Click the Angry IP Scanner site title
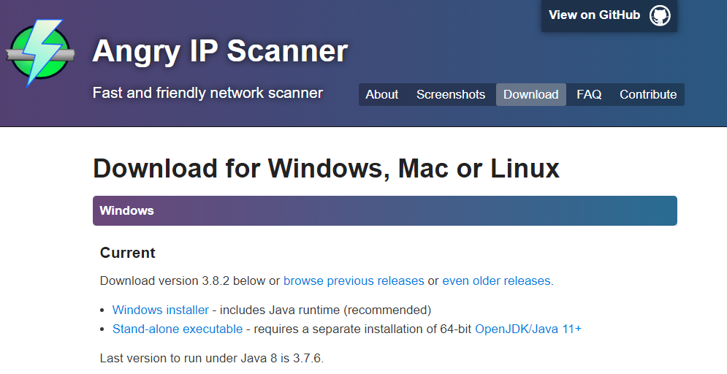The width and height of the screenshot is (727, 374). tap(220, 51)
